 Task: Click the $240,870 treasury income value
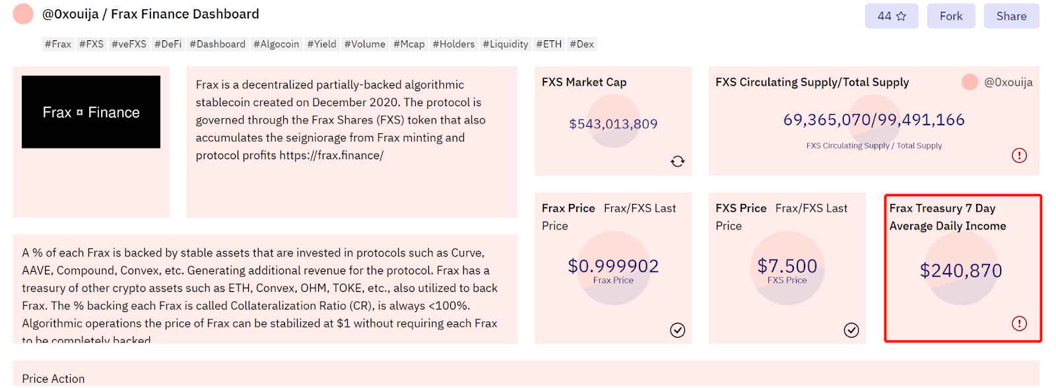click(x=961, y=271)
